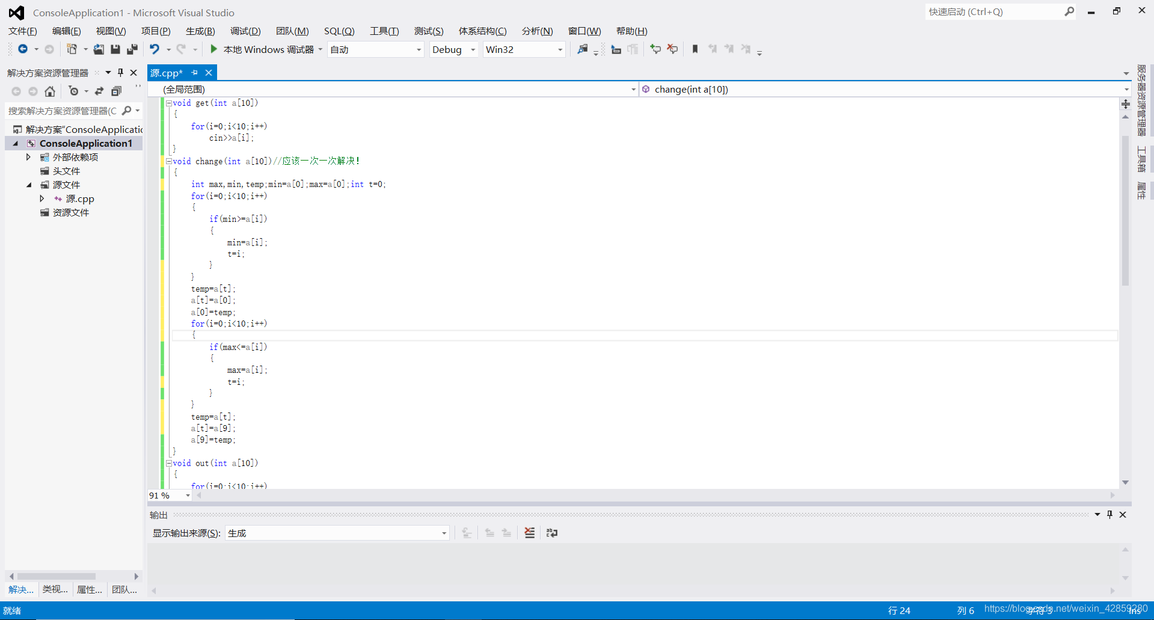Close the Solution Explorer panel

tap(134, 73)
